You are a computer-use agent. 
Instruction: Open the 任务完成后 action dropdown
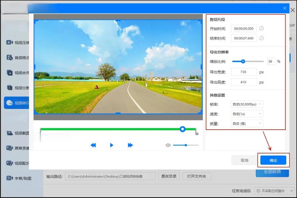point(274,191)
